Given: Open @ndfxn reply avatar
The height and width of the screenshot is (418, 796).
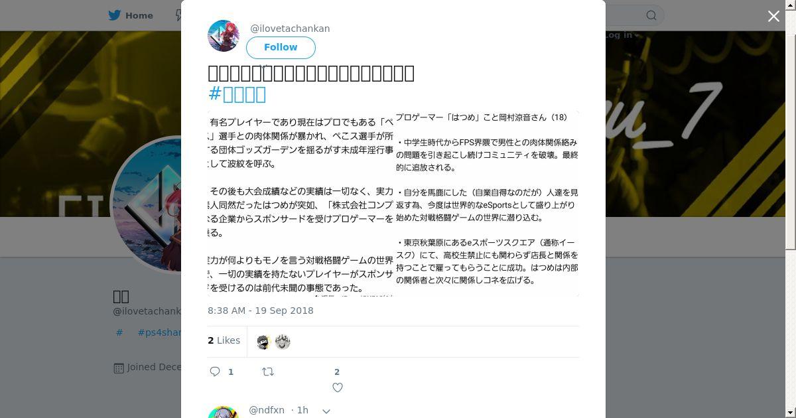Looking at the screenshot, I should pos(224,411).
